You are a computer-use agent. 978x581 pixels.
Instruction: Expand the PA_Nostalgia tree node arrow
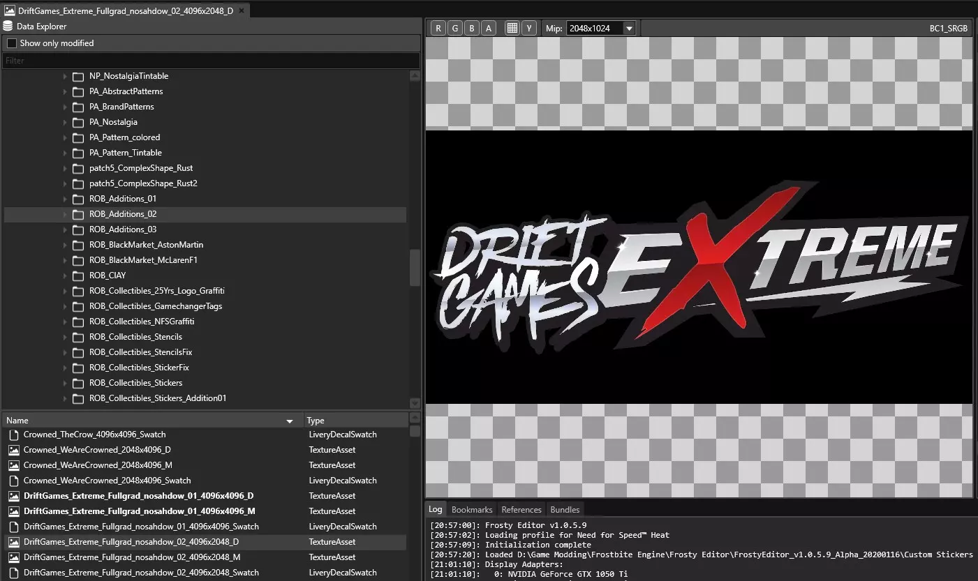(65, 122)
